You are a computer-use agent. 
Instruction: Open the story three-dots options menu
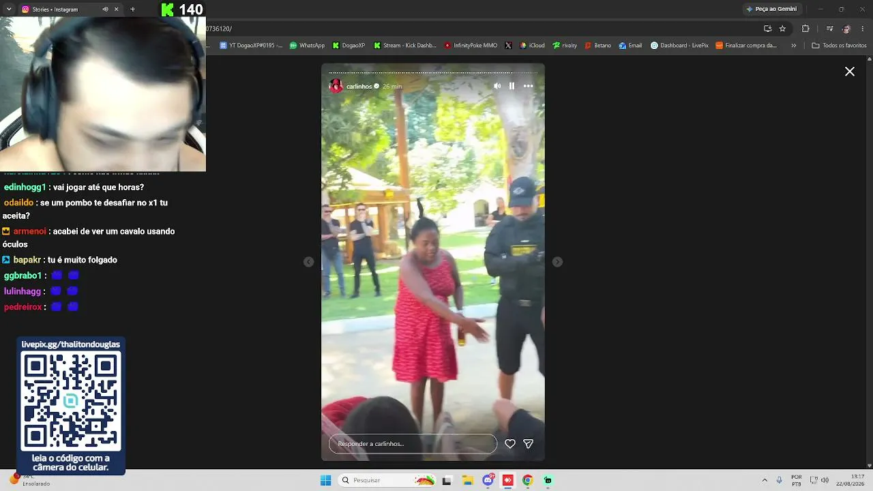[x=528, y=86]
